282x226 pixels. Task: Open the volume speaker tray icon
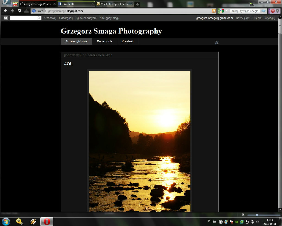pyautogui.click(x=258, y=222)
